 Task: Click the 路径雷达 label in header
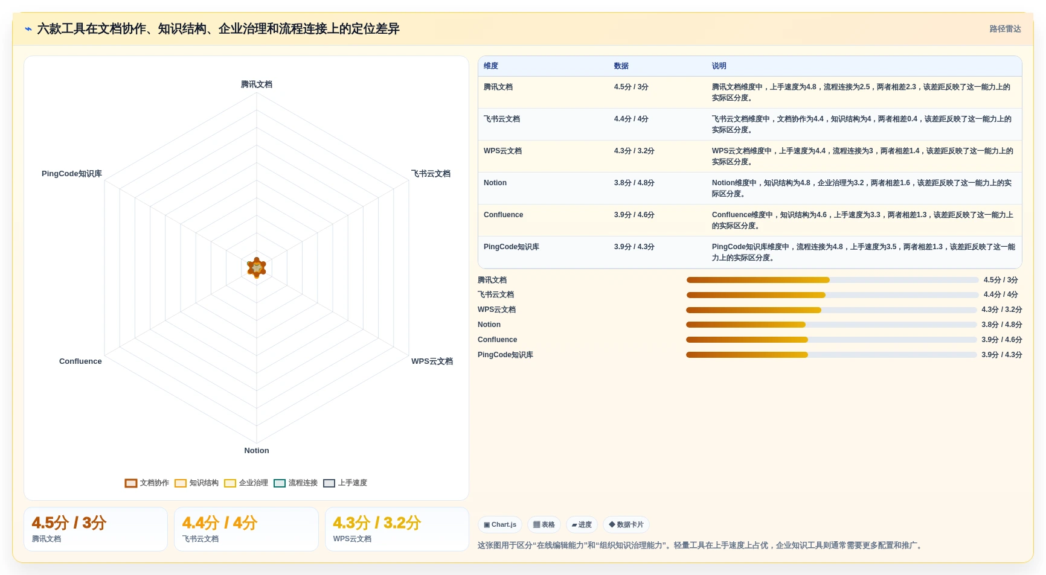(x=1005, y=29)
